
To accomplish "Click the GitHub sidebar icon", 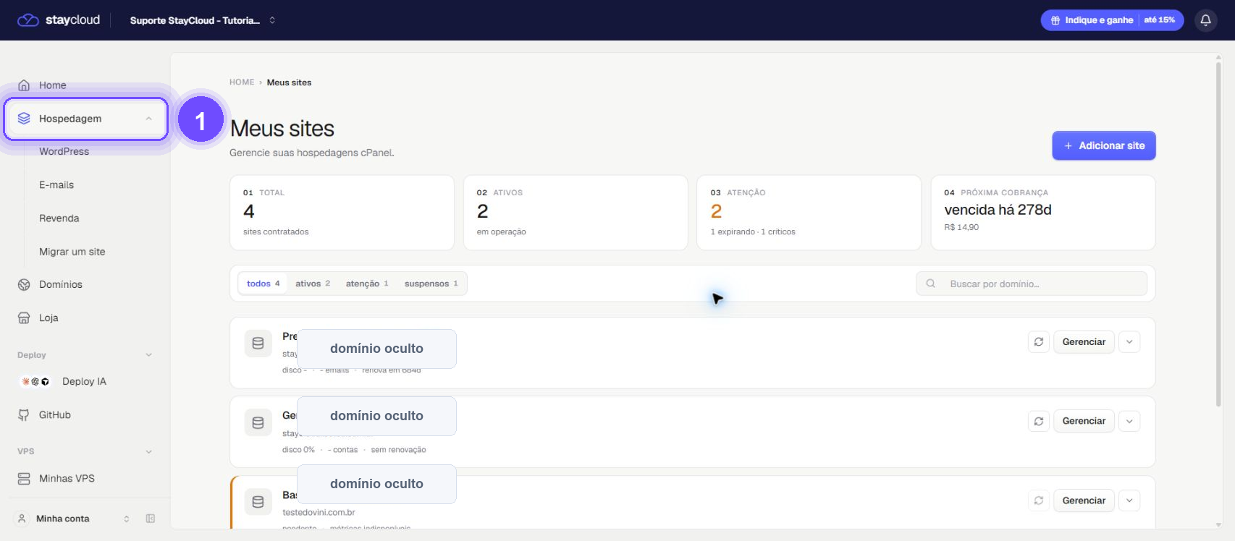I will [24, 414].
